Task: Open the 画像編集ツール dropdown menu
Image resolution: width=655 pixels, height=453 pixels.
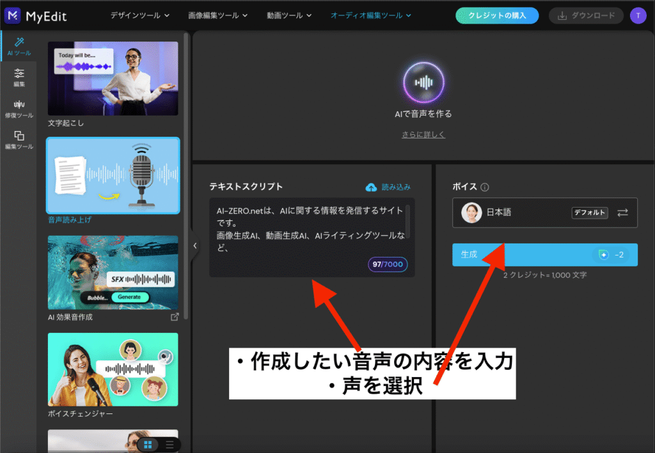Action: click(x=217, y=15)
